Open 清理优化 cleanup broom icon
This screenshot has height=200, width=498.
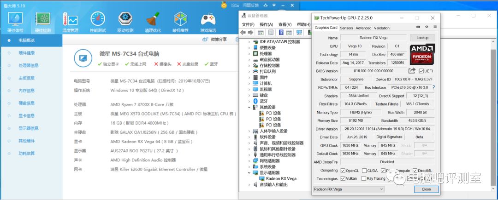153,22
